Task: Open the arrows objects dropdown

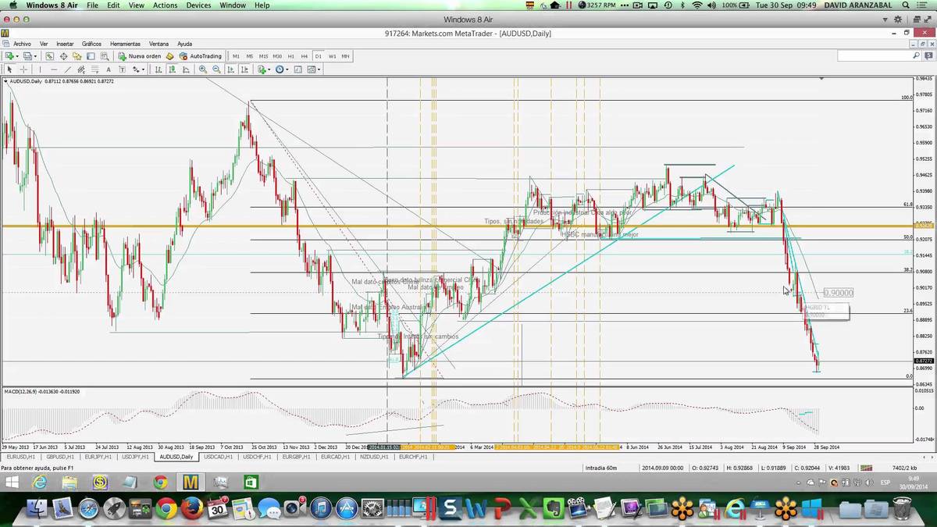Action: point(143,69)
